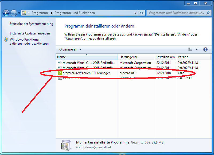This screenshot has width=214, height=155.
Task: Select the Programme breadcrumb
Action: click(x=40, y=13)
